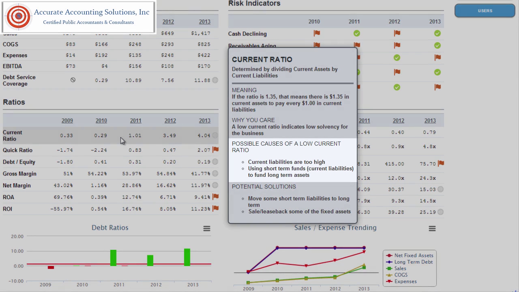
Task: Toggle the Long Term Debt legend series
Action: click(410, 262)
